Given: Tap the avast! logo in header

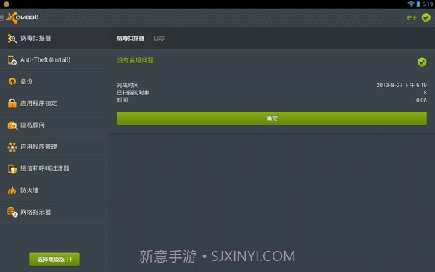Looking at the screenshot, I should click(x=22, y=17).
